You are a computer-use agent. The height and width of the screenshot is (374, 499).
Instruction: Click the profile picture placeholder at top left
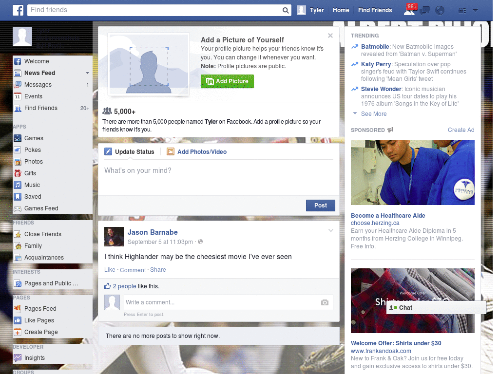[x=22, y=37]
